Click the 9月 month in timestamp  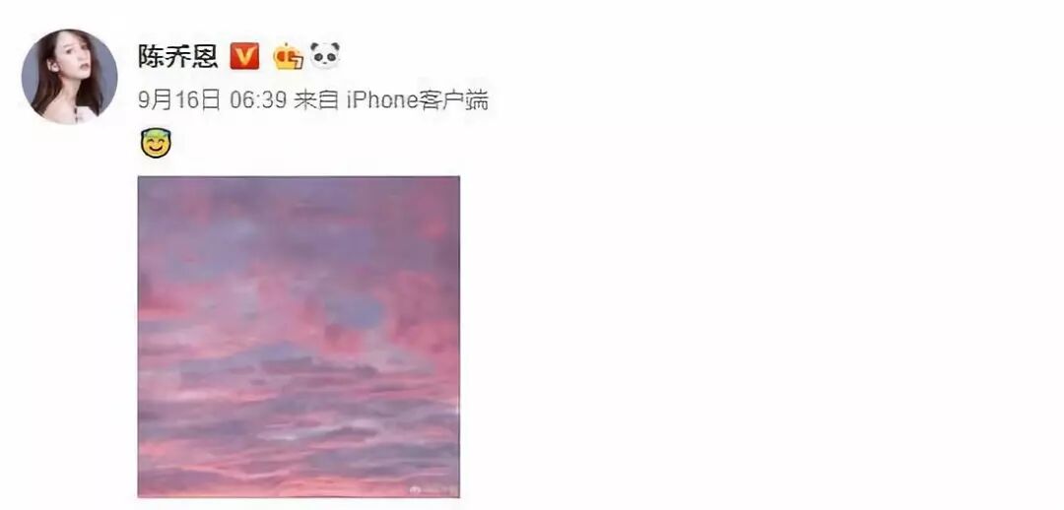[x=156, y=100]
